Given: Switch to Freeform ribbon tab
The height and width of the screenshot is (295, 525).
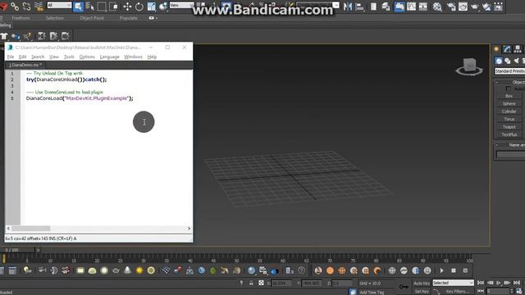Looking at the screenshot, I should [x=21, y=18].
